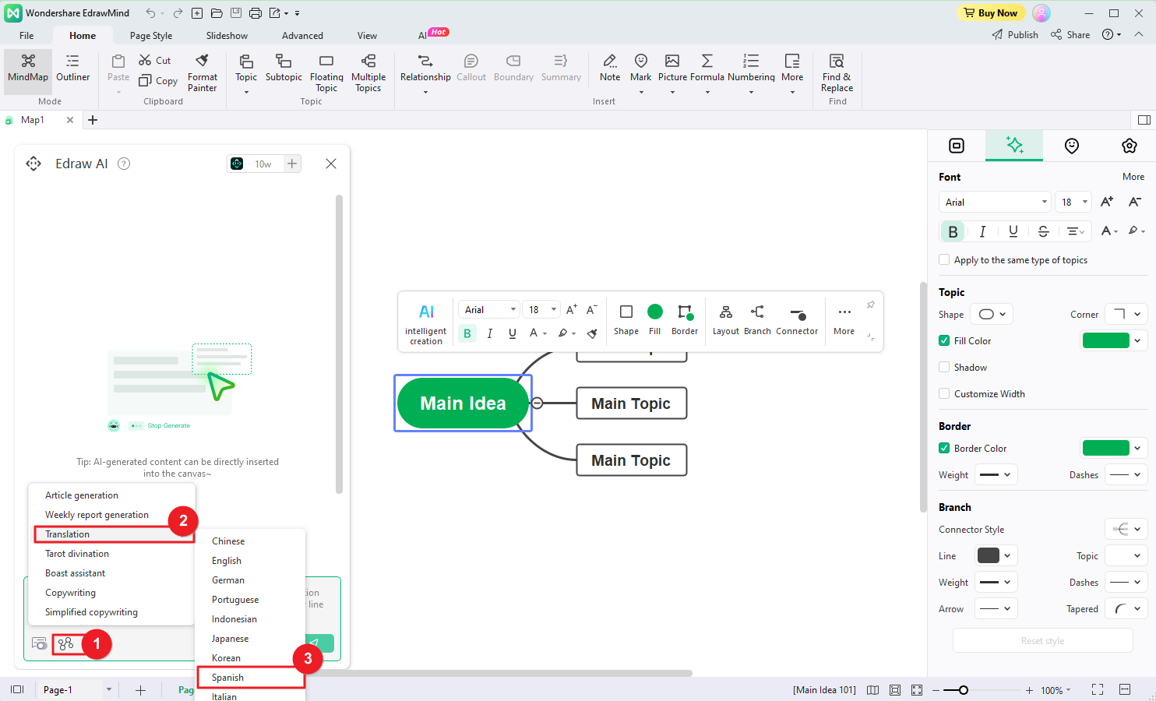Viewport: 1156px width, 701px height.
Task: Open Branch Arrow dropdown
Action: point(996,609)
